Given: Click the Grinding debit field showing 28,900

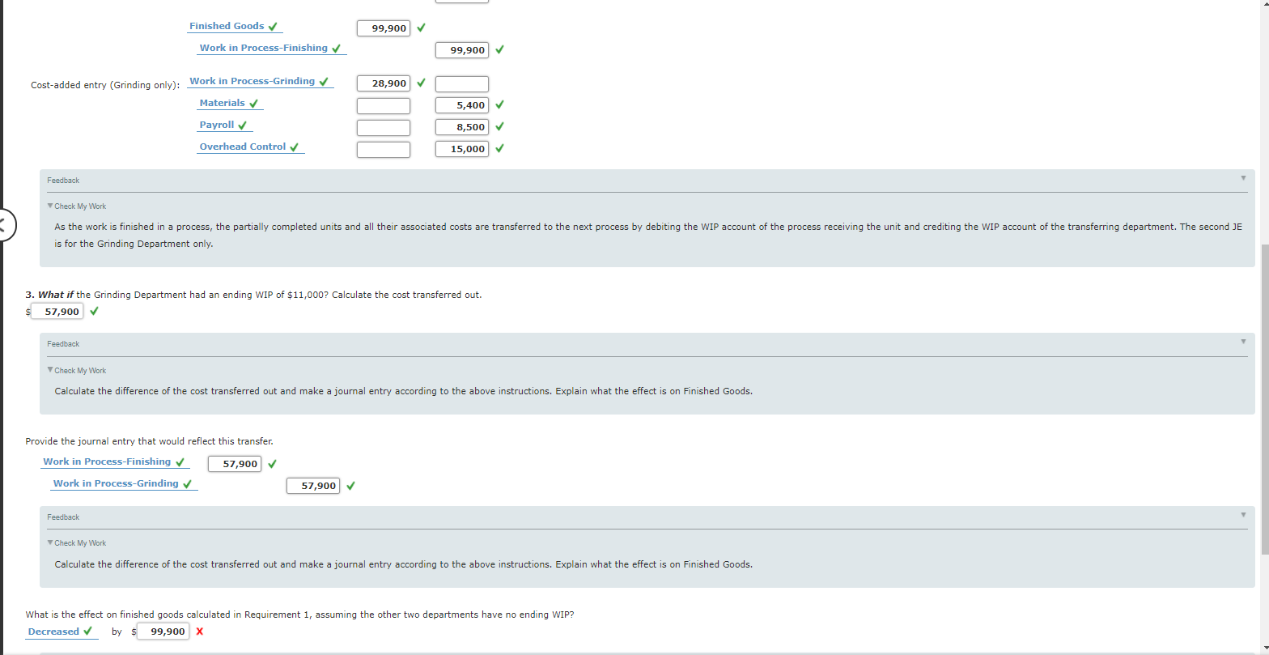Looking at the screenshot, I should point(384,83).
